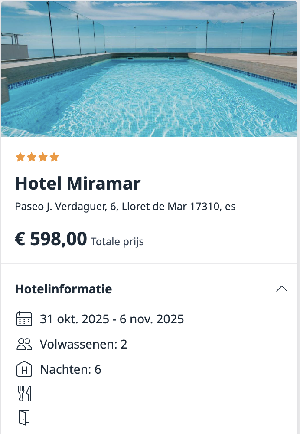Click the Paseo J. Verdaguer address line
The width and height of the screenshot is (300, 434).
(125, 207)
